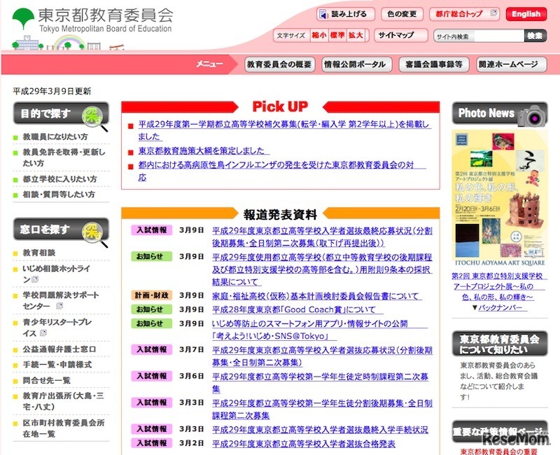The width and height of the screenshot is (560, 455).
Task: Open 区市町村教育委員会所在地一覧 link
Action: click(64, 428)
